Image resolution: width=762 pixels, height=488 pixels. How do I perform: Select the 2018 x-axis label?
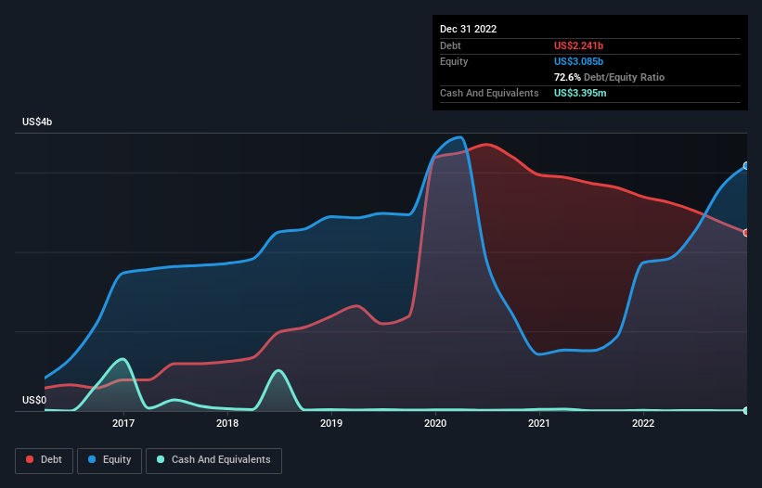click(x=227, y=423)
